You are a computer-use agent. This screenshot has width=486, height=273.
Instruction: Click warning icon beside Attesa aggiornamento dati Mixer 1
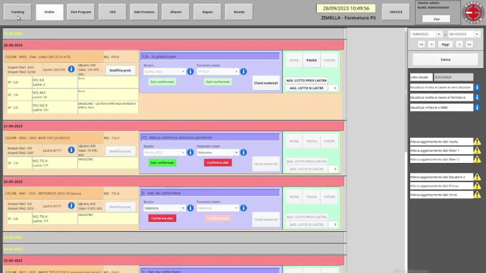coord(477,150)
